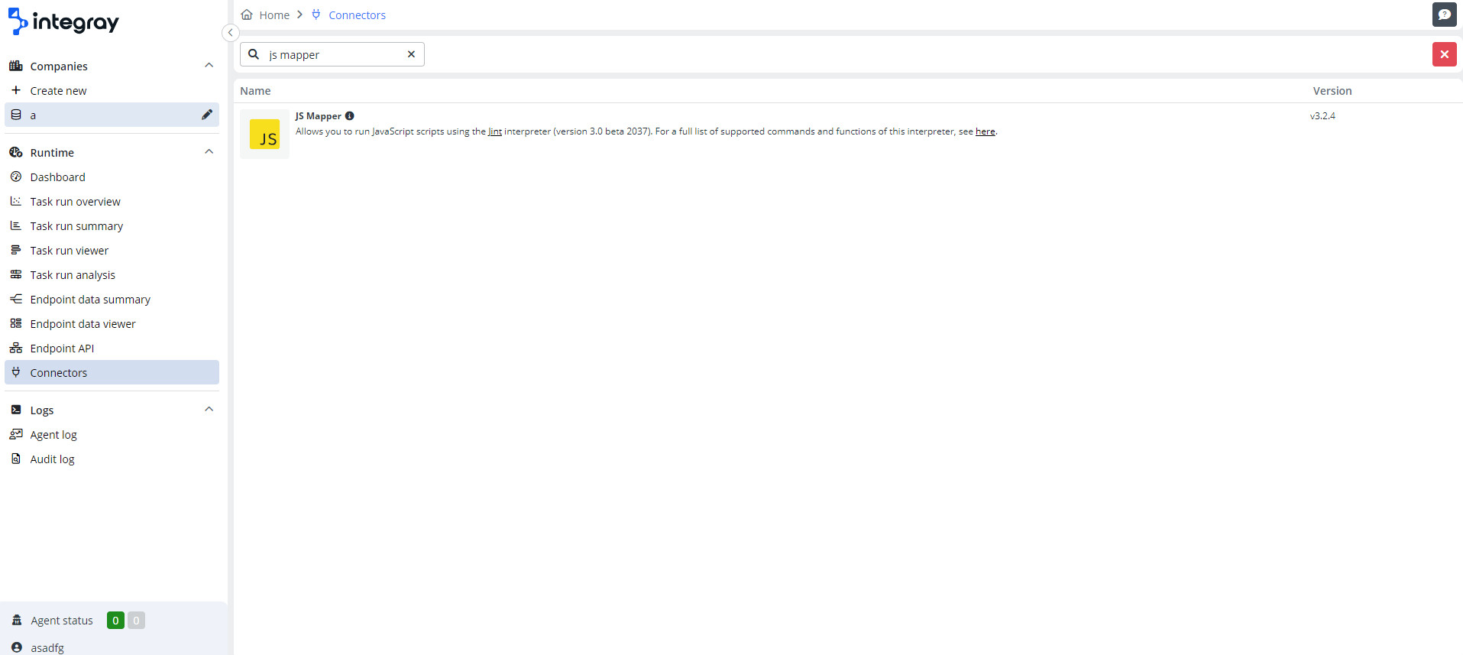This screenshot has height=655, width=1463.
Task: Edit company 'a' with pencil icon
Action: click(x=206, y=115)
